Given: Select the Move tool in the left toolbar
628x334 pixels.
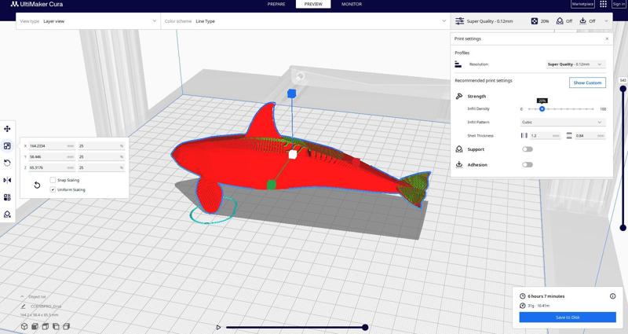Looking at the screenshot, I should pyautogui.click(x=7, y=129).
